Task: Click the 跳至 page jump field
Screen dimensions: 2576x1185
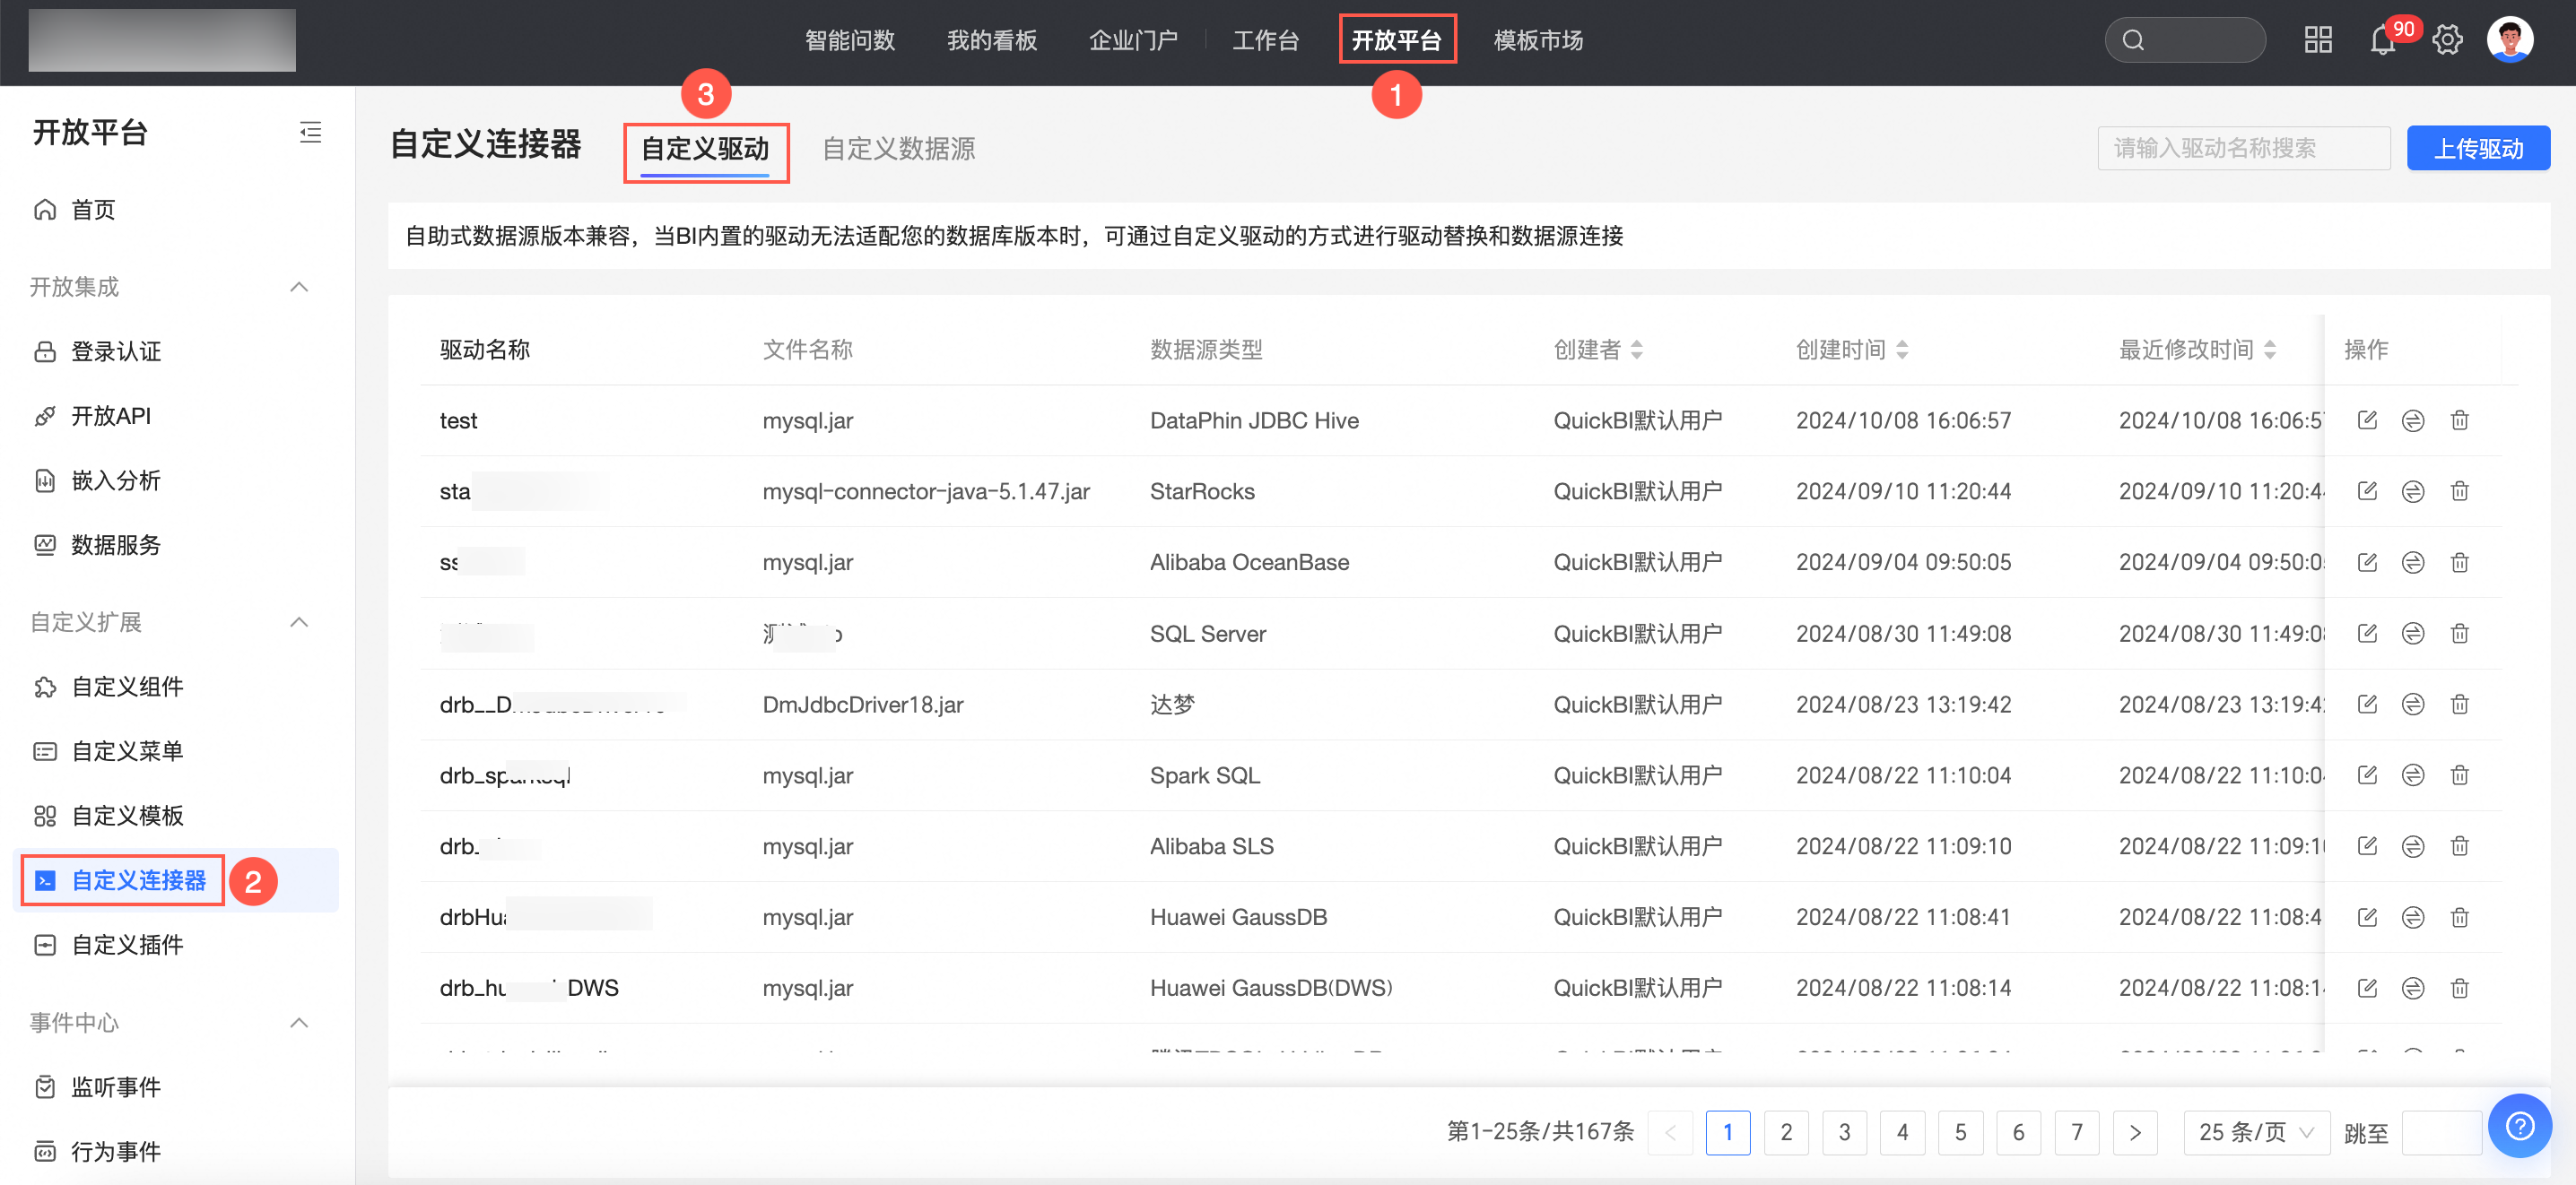Action: pyautogui.click(x=2441, y=1132)
